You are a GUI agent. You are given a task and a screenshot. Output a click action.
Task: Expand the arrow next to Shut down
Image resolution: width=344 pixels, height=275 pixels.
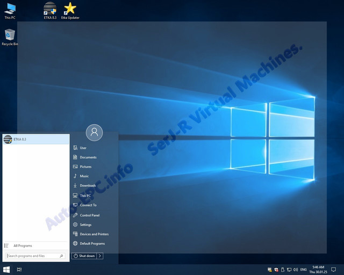tap(100, 256)
